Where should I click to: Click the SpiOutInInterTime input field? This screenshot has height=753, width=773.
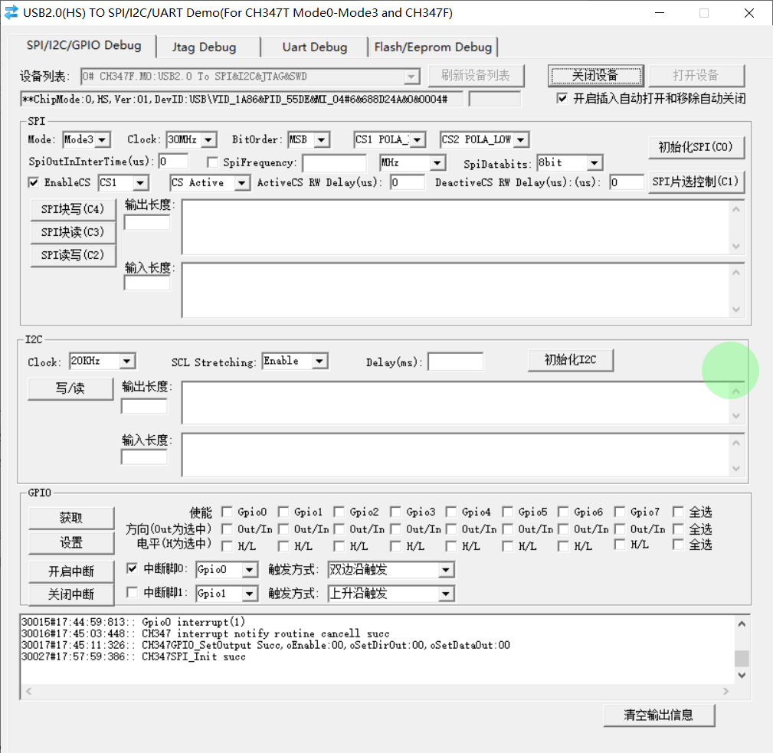(173, 162)
